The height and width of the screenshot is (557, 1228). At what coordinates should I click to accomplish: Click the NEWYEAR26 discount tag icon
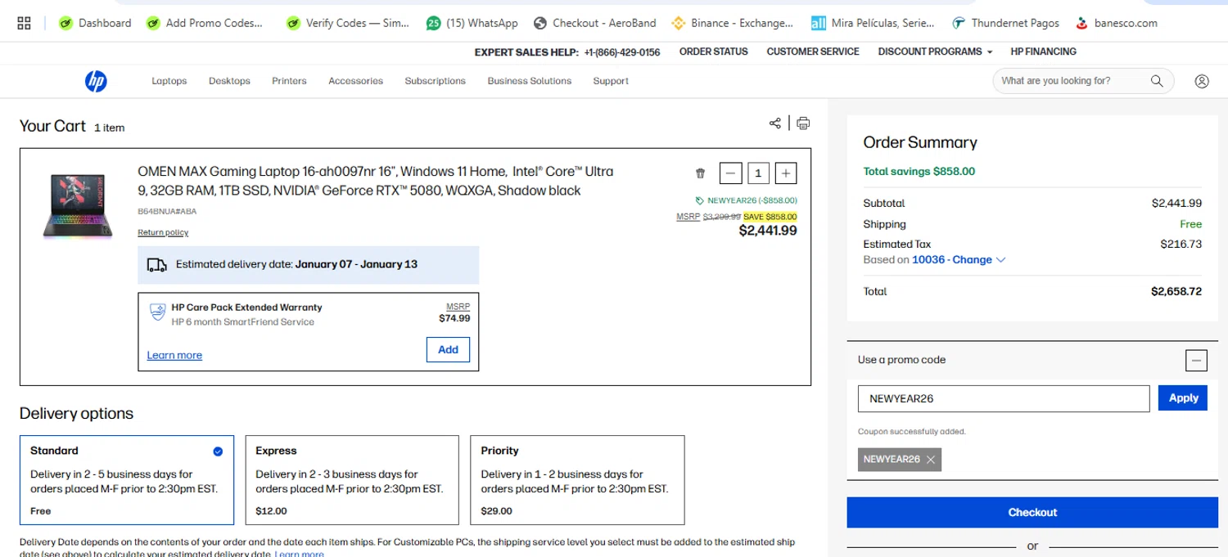pyautogui.click(x=699, y=200)
